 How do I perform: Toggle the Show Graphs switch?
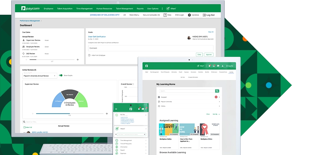pyautogui.click(x=61, y=75)
